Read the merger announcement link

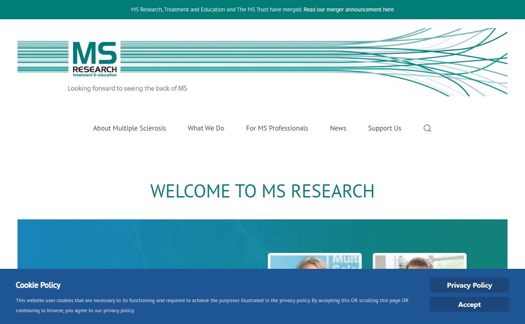(x=349, y=10)
